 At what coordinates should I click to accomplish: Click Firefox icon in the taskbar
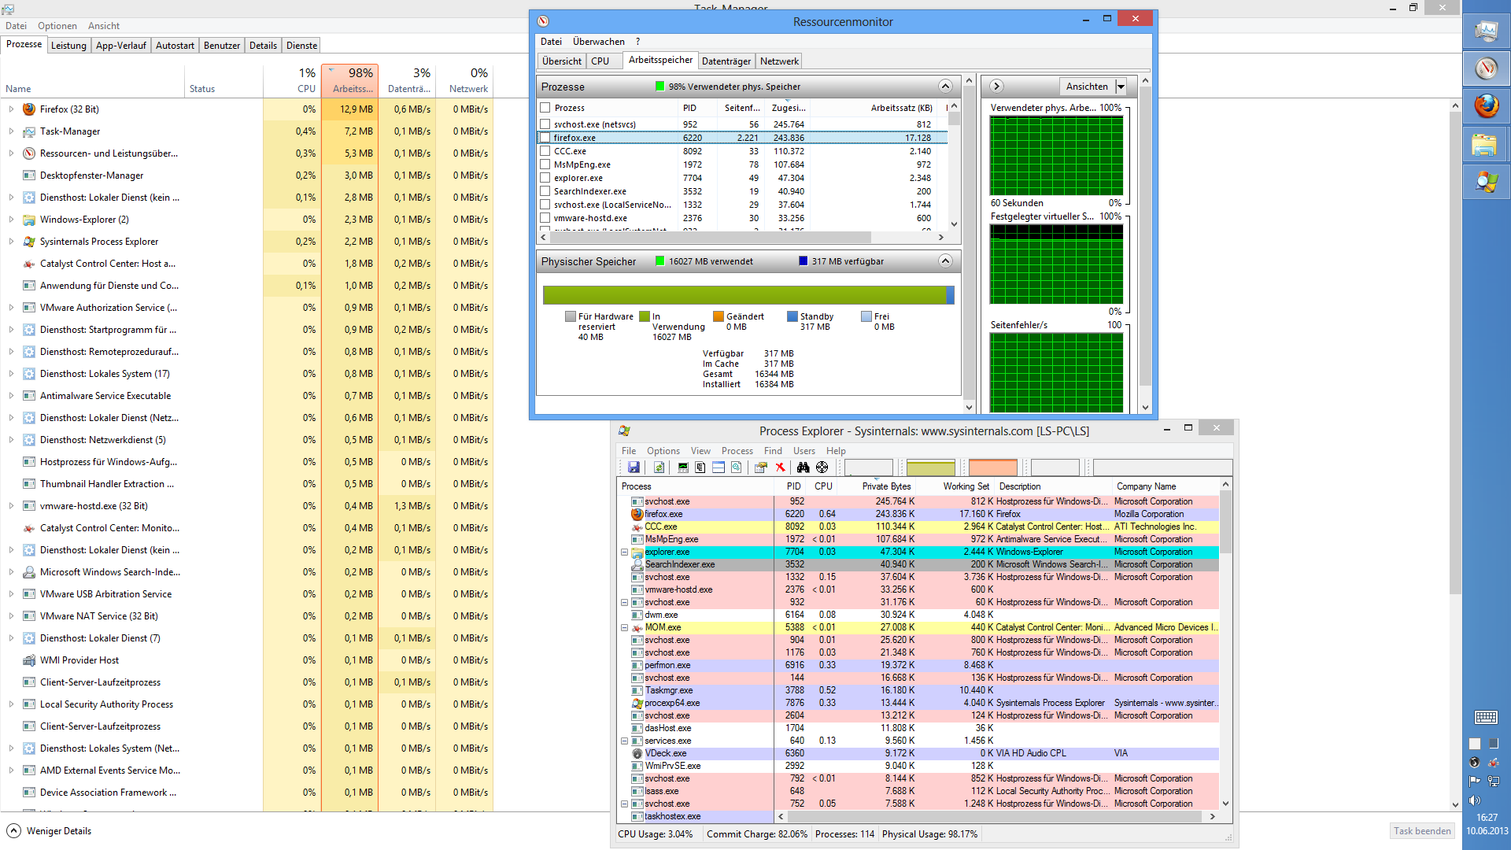click(x=1487, y=105)
